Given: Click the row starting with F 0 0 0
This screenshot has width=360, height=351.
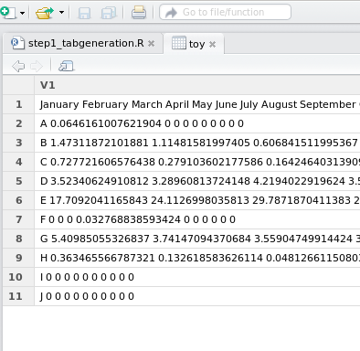Looking at the screenshot, I should click(x=197, y=219).
